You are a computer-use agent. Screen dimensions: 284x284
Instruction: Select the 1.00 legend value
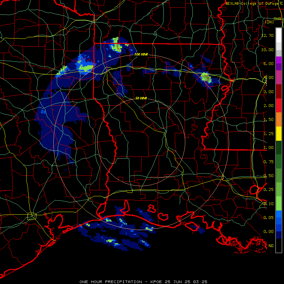[x=269, y=148]
